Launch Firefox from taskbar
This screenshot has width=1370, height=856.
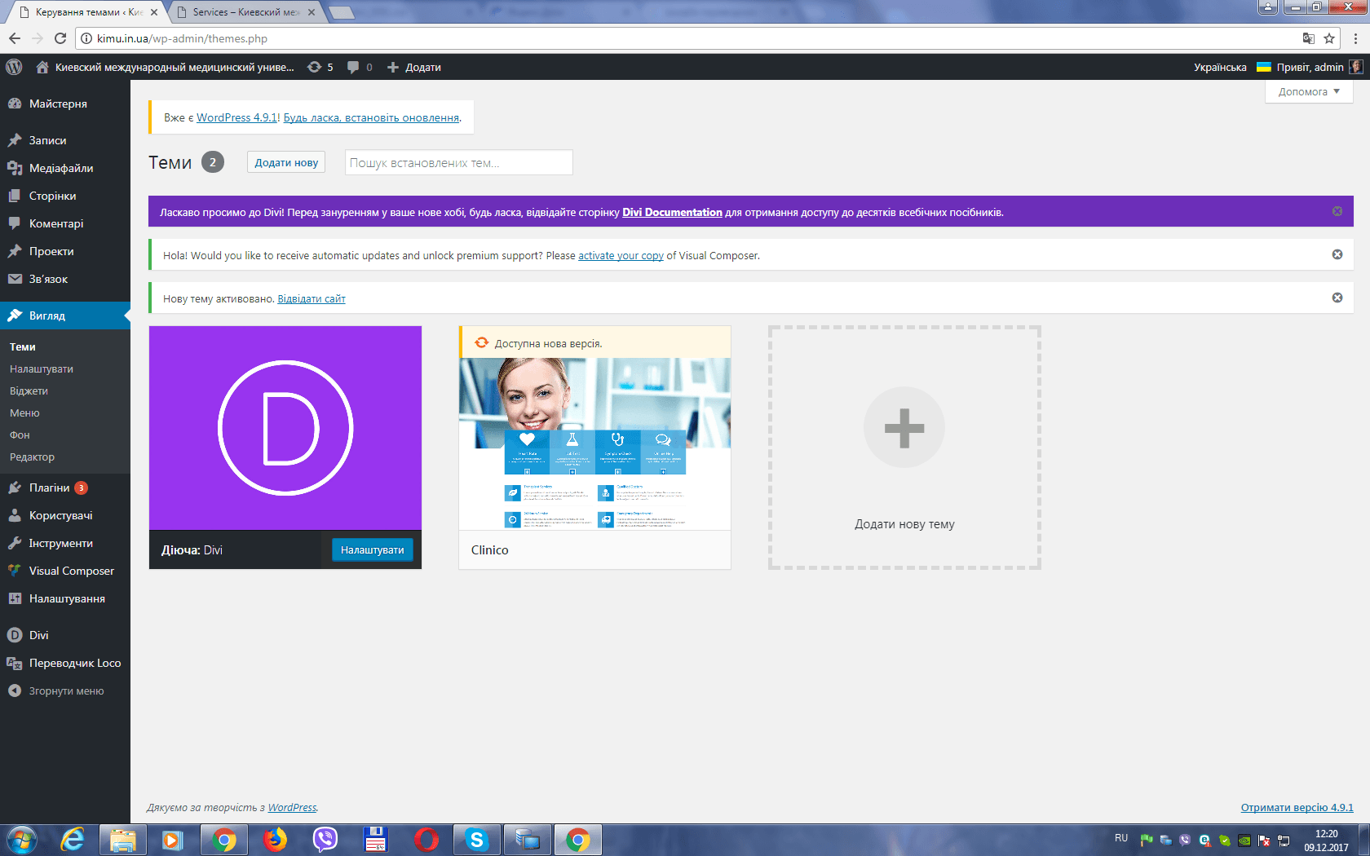[275, 840]
